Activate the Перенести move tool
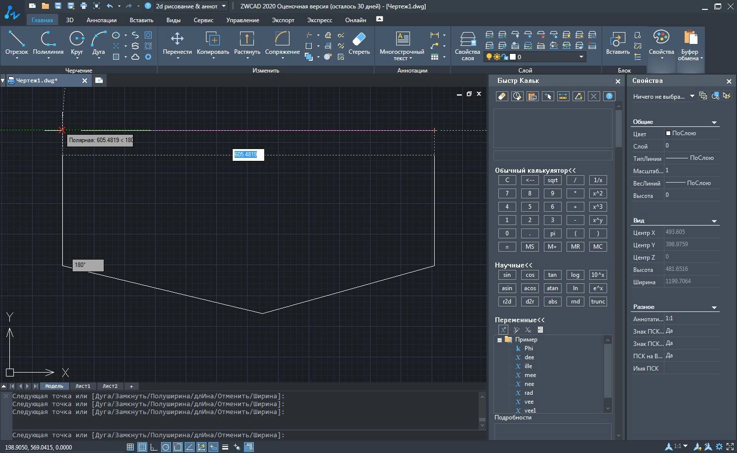This screenshot has height=453, width=737. [177, 43]
